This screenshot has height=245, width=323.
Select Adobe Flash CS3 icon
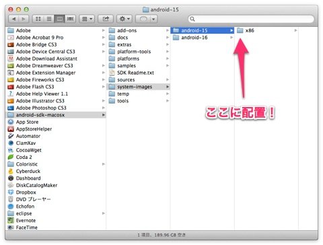click(x=11, y=87)
